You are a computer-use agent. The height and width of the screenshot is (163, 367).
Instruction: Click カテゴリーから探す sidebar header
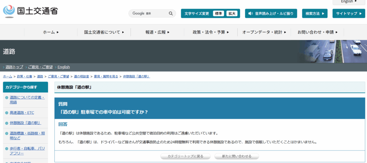coord(25,87)
